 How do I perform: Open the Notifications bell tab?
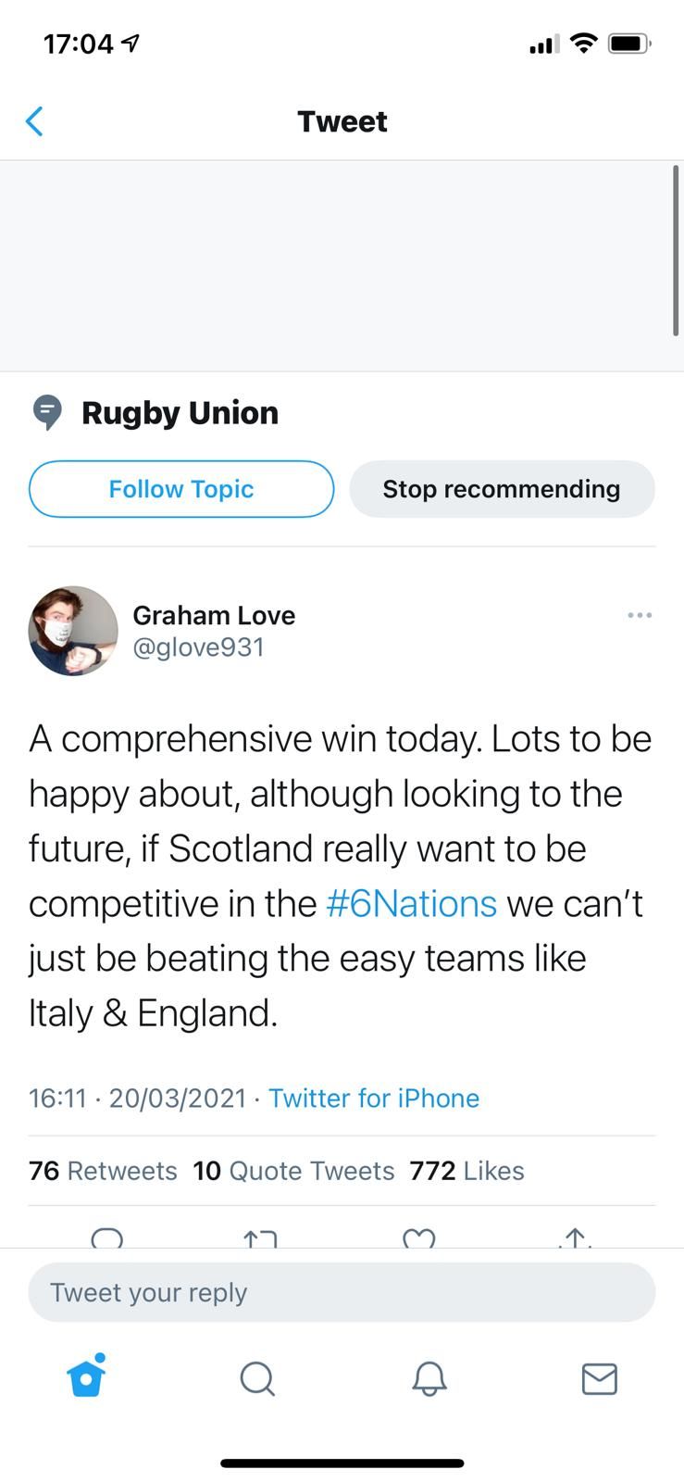point(429,1378)
